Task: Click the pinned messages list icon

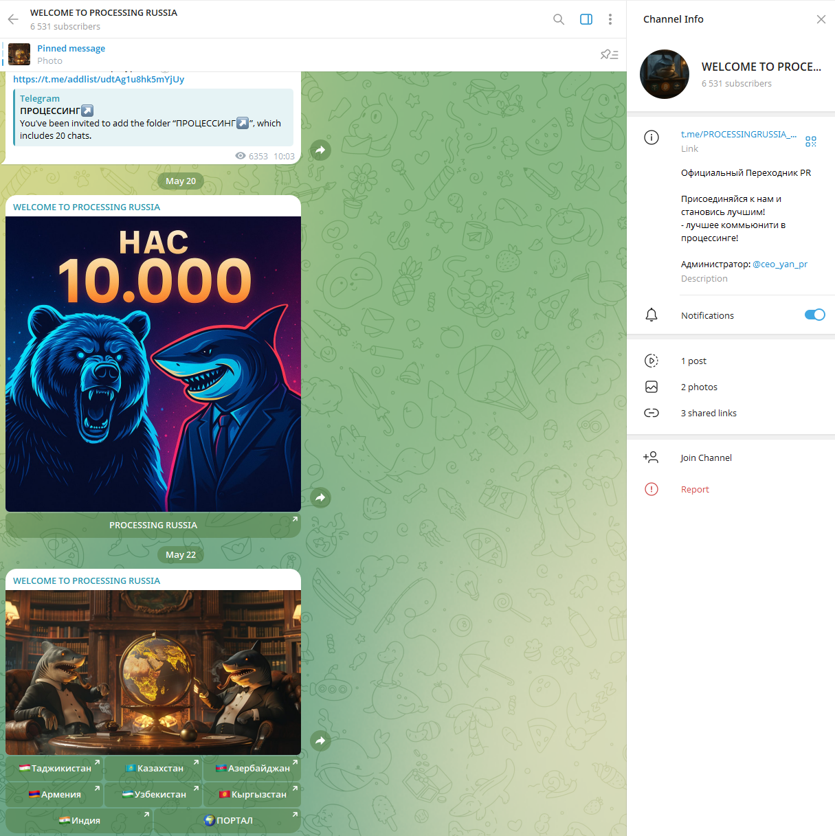Action: click(x=609, y=55)
